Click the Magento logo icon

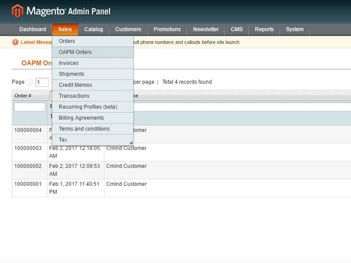click(18, 11)
